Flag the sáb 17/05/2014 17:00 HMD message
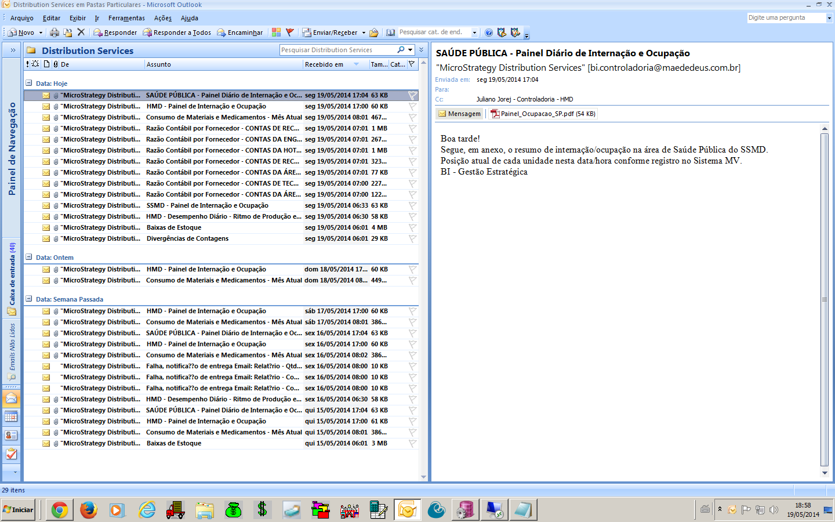This screenshot has height=522, width=835. click(412, 311)
